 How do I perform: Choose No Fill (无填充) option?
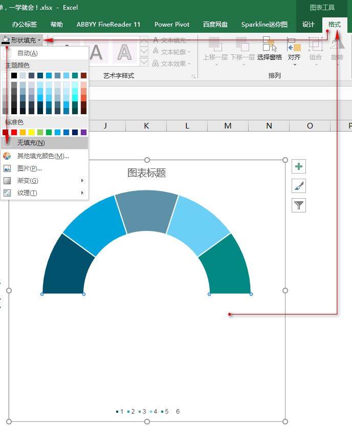coord(45,143)
